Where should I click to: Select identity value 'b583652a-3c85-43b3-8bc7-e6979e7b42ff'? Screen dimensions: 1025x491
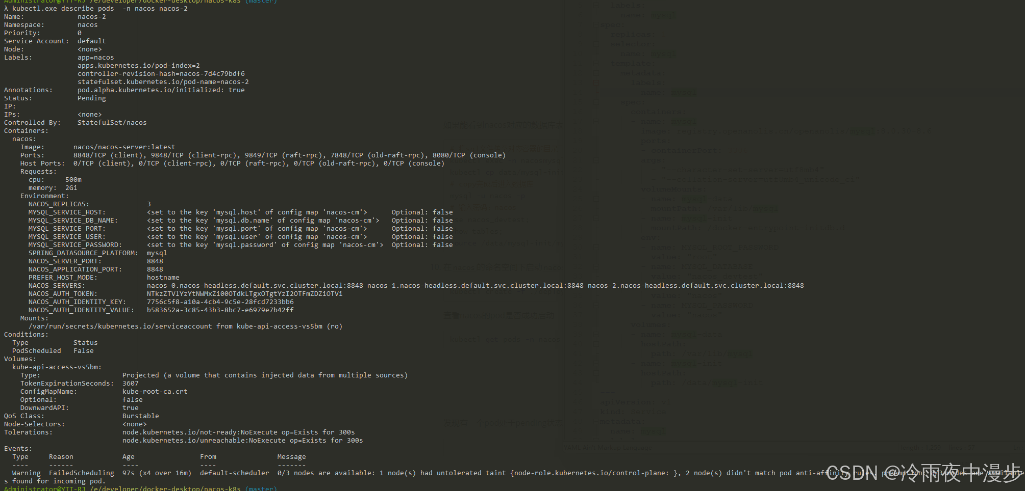[220, 310]
